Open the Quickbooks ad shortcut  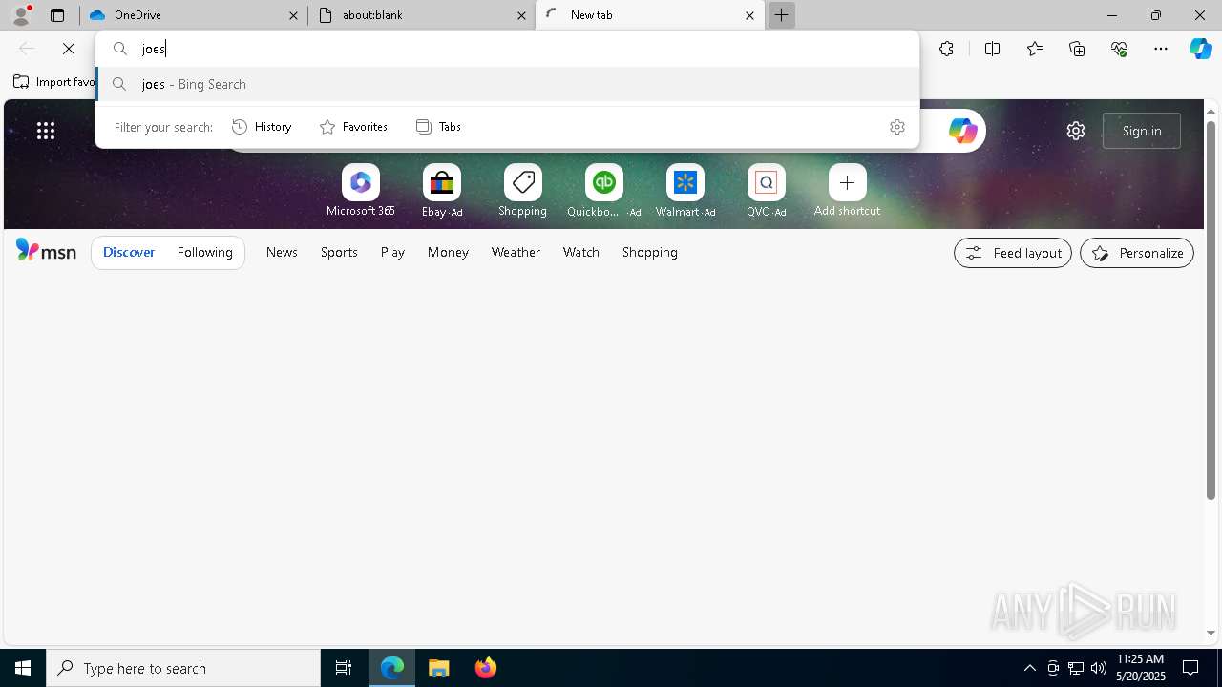click(603, 191)
